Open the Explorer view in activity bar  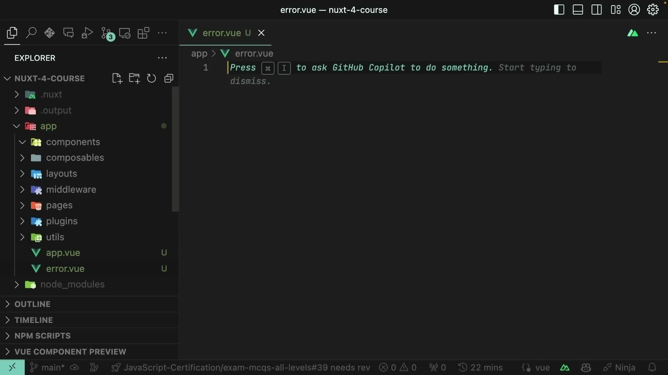12,33
